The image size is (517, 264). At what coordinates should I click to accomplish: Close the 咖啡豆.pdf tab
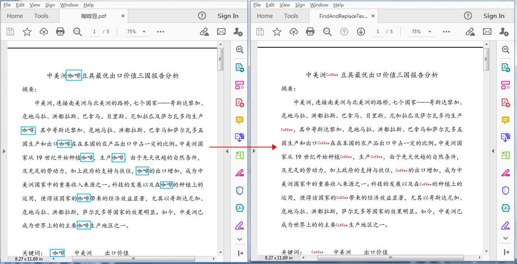pos(123,16)
